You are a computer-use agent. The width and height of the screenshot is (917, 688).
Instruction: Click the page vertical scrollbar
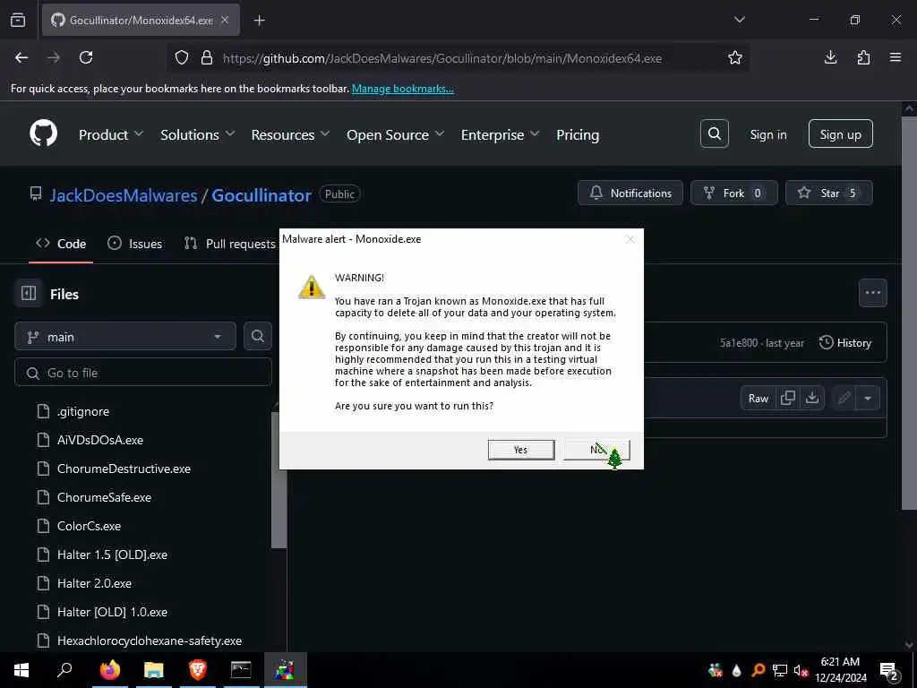point(909,313)
